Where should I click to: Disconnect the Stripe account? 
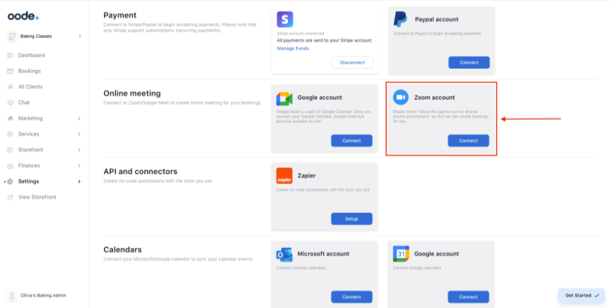pos(352,63)
